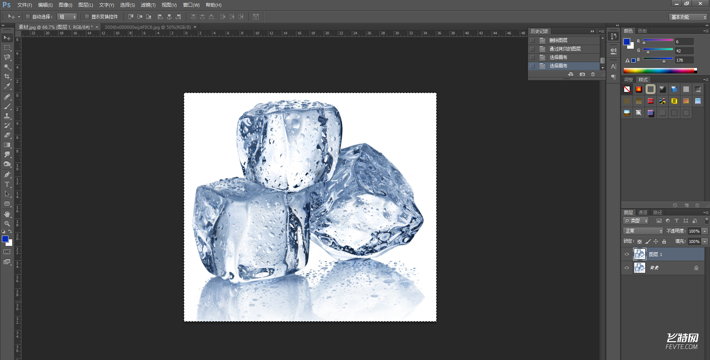This screenshot has width=710, height=360.
Task: Open the blend mode dropdown 正常
Action: [643, 231]
